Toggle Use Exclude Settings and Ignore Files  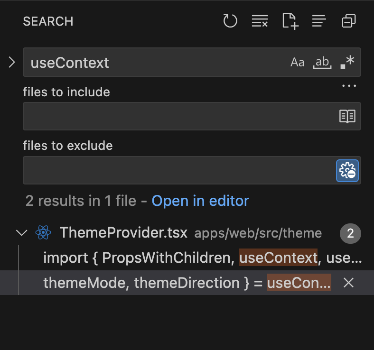point(347,171)
